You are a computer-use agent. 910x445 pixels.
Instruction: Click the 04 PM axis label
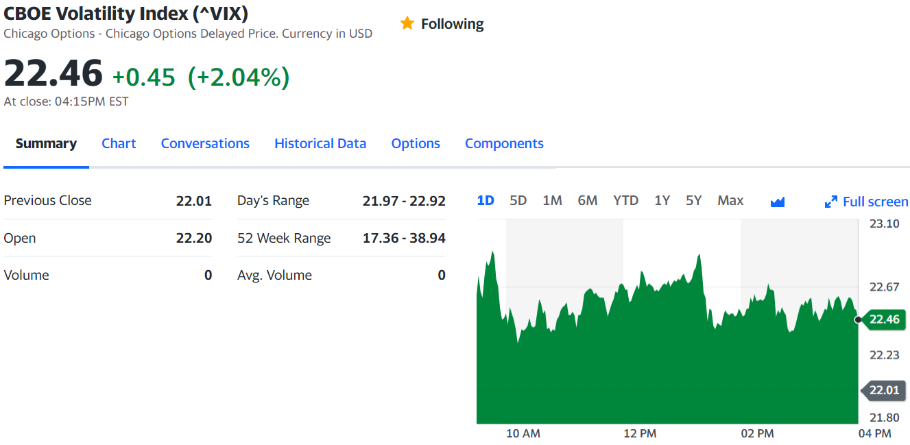[x=874, y=433]
